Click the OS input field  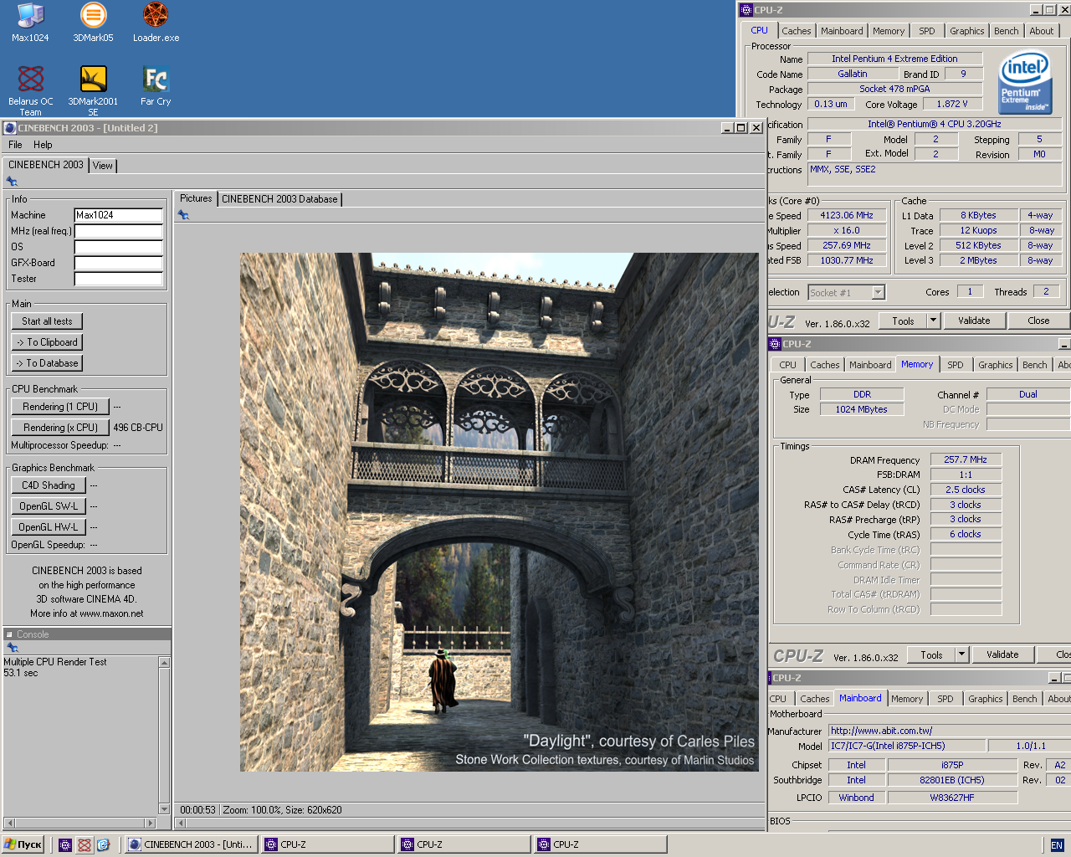click(x=118, y=247)
